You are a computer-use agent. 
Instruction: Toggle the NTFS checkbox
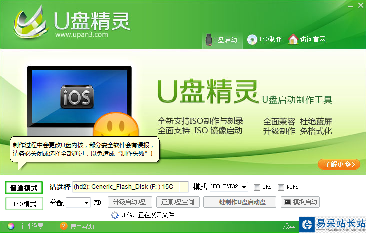281,187
